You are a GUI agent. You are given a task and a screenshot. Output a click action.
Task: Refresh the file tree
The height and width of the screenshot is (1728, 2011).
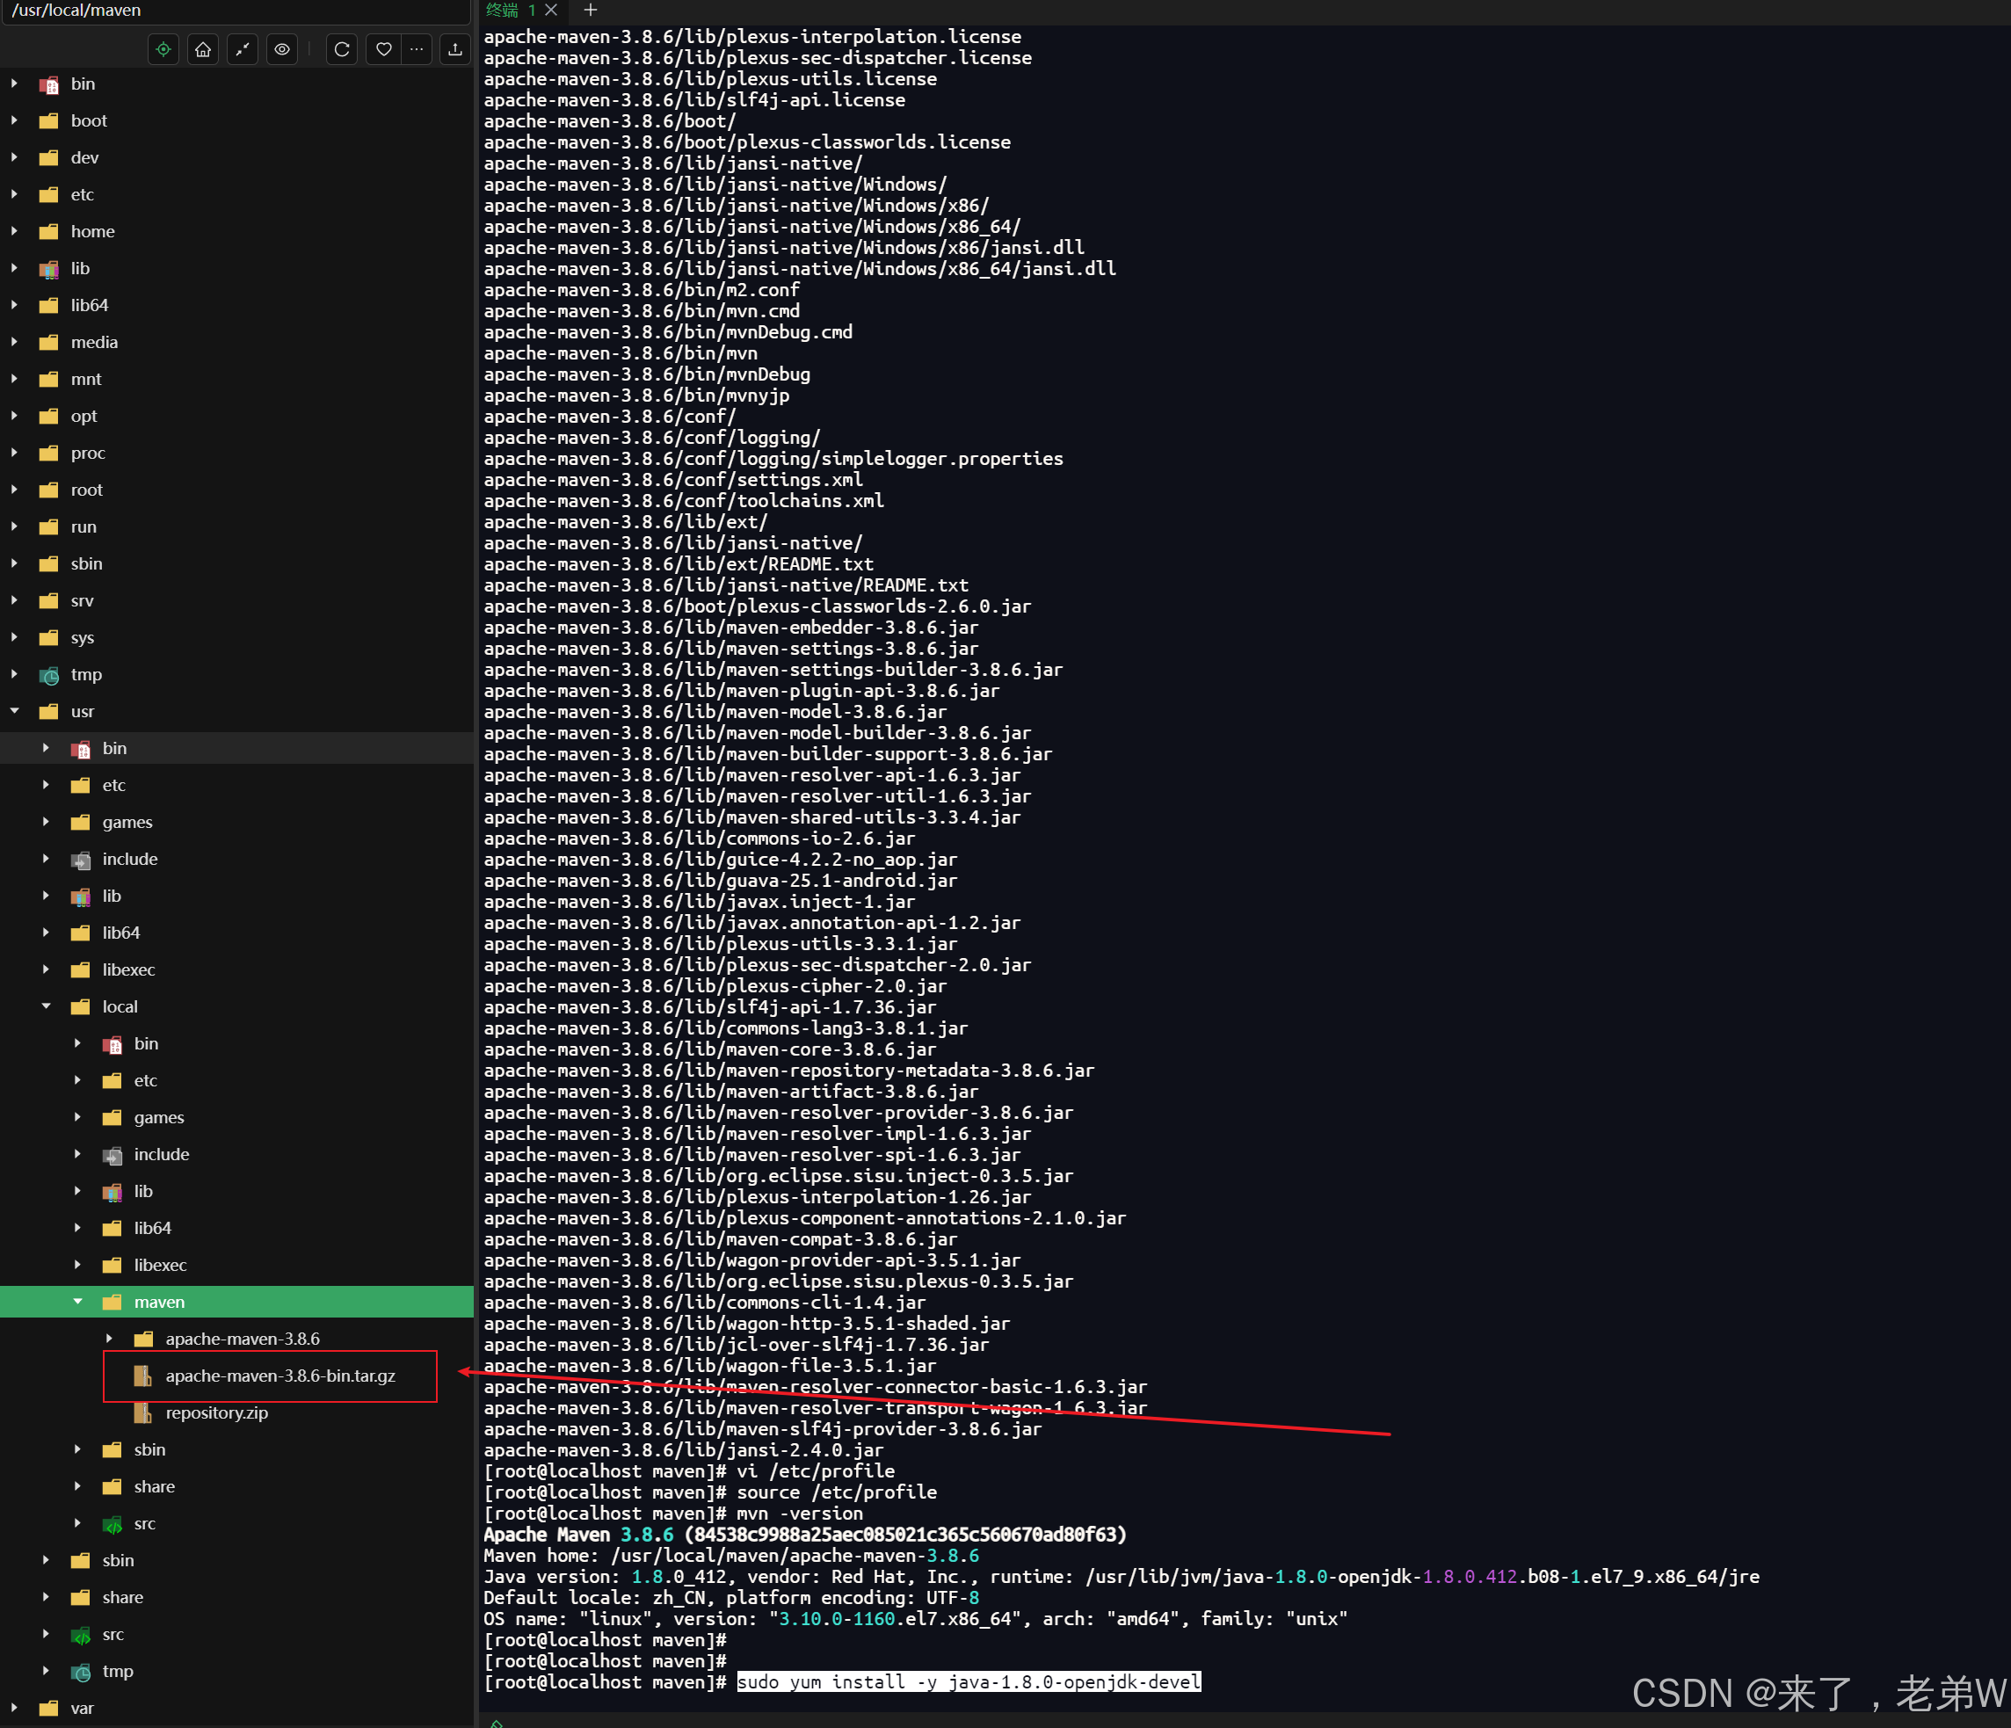[342, 48]
